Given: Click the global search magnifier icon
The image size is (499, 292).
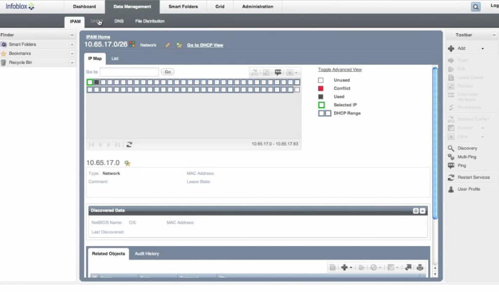Looking at the screenshot, I should [476, 7].
